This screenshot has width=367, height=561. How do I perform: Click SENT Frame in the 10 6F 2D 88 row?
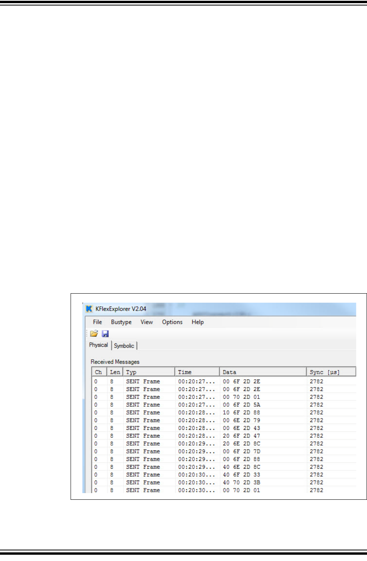click(143, 413)
